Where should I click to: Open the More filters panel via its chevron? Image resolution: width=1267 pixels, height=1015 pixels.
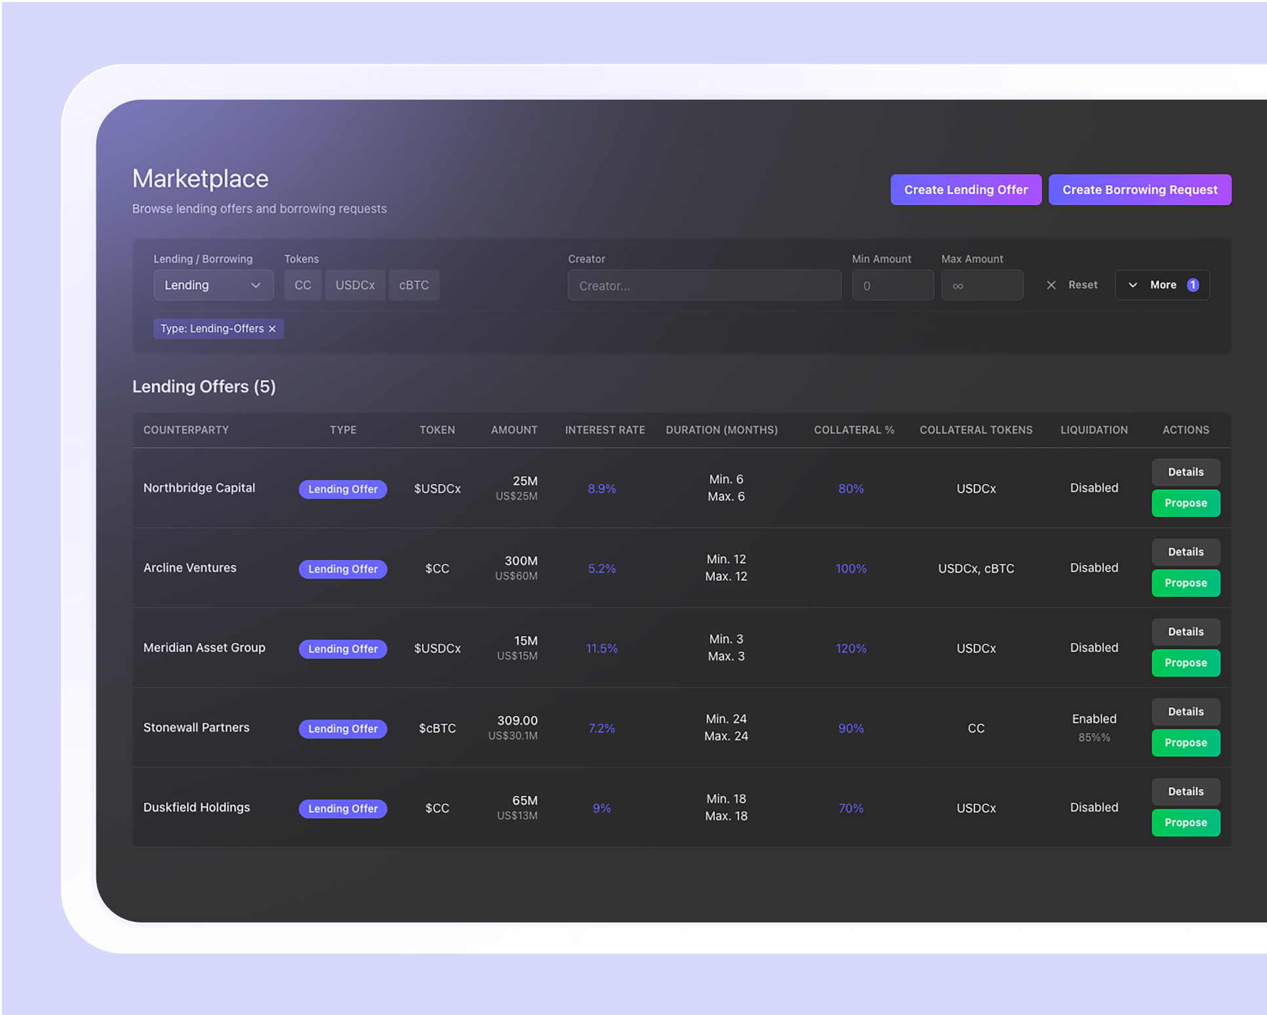click(1133, 285)
